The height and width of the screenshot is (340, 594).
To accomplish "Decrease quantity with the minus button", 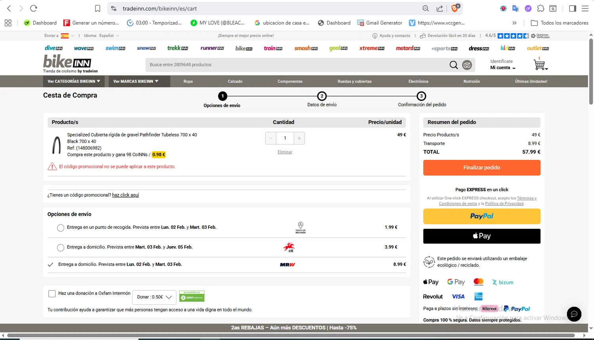I will coord(271,138).
